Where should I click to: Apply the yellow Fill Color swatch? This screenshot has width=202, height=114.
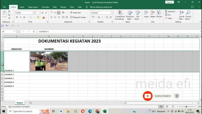[x=38, y=17]
